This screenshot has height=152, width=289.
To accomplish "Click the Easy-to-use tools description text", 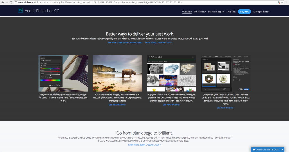I will pyautogui.click(x=63, y=98).
